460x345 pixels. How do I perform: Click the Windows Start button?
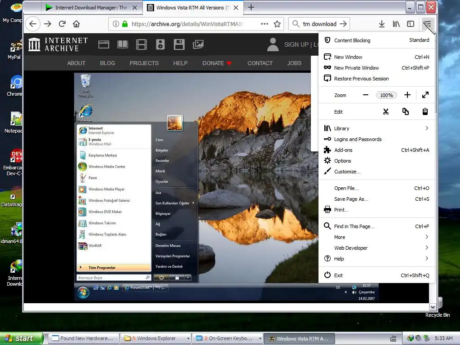coord(22,338)
